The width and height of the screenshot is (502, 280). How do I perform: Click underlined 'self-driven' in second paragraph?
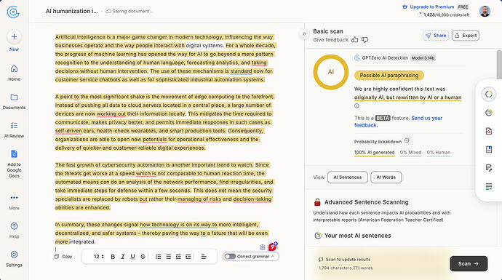pyautogui.click(x=68, y=131)
